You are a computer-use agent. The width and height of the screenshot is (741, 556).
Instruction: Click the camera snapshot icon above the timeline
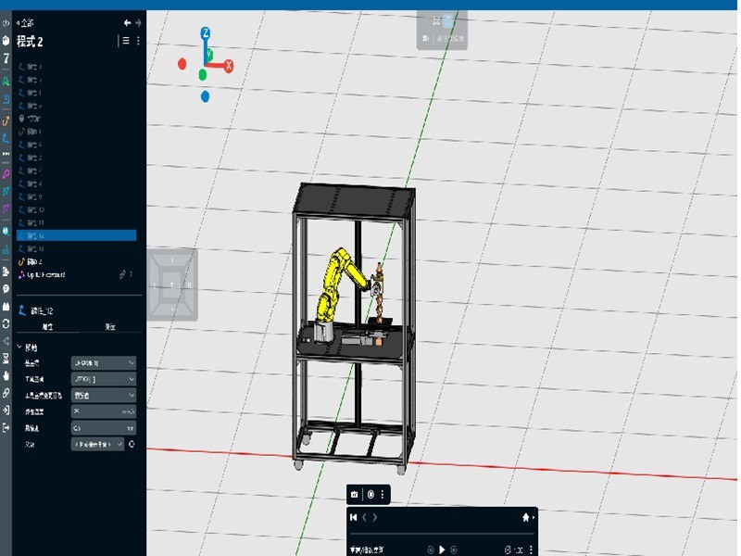point(355,495)
